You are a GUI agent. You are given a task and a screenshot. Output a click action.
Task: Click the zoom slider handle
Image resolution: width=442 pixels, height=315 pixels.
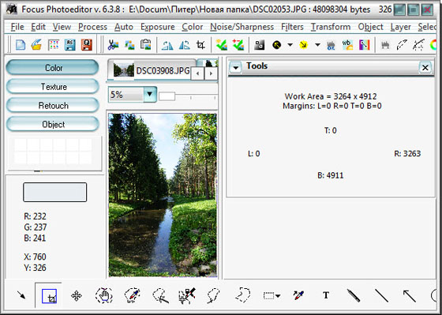point(167,96)
